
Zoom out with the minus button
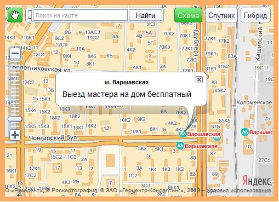tap(15, 54)
